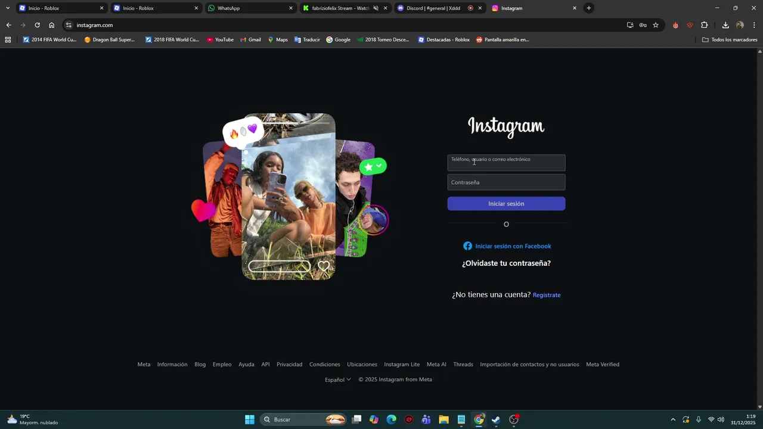Click Iniciar sesión con Facebook
This screenshot has height=429, width=763.
click(507, 246)
